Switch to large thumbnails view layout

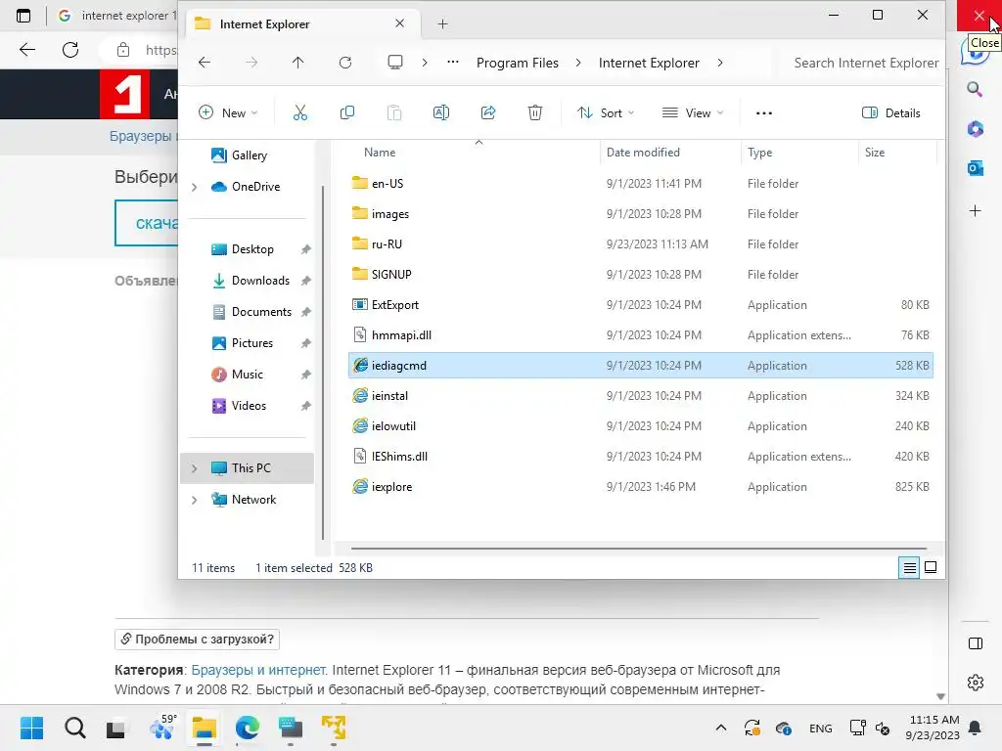931,567
